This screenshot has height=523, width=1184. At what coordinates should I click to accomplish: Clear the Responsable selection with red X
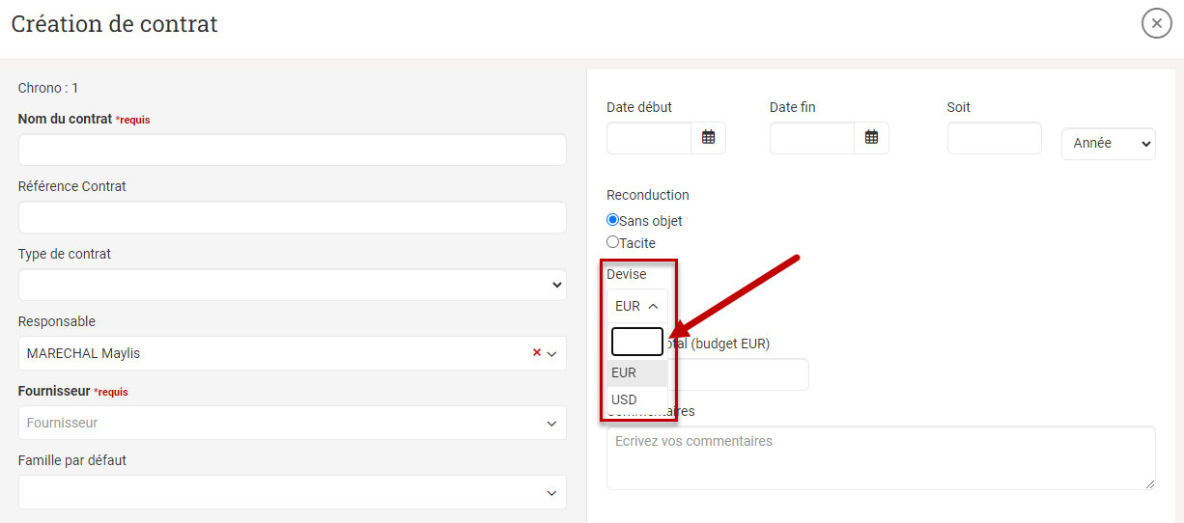pyautogui.click(x=537, y=353)
